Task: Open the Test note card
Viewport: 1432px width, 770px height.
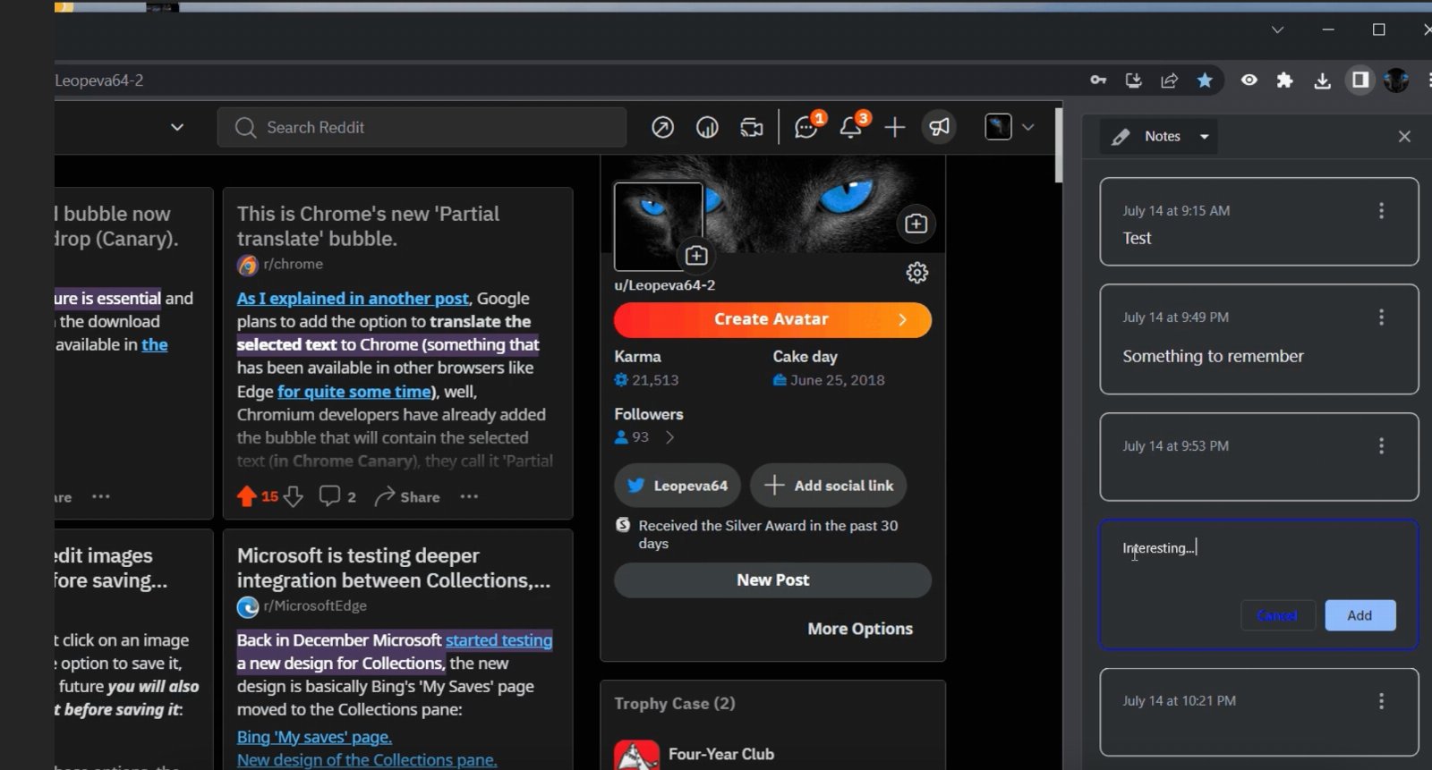Action: pos(1258,221)
